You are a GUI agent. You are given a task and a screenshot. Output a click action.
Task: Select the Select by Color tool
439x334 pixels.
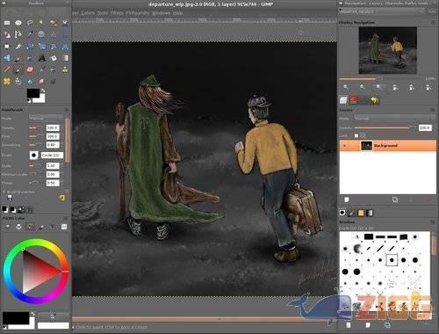tap(53, 23)
